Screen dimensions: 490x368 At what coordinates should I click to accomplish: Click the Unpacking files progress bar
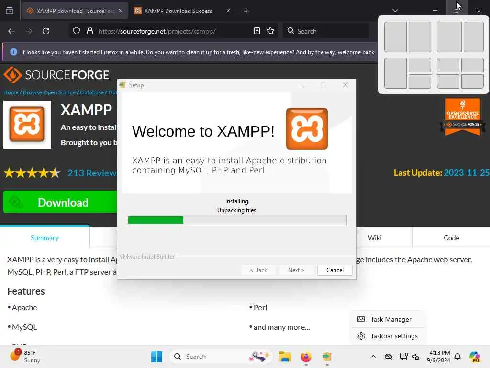coord(237,220)
